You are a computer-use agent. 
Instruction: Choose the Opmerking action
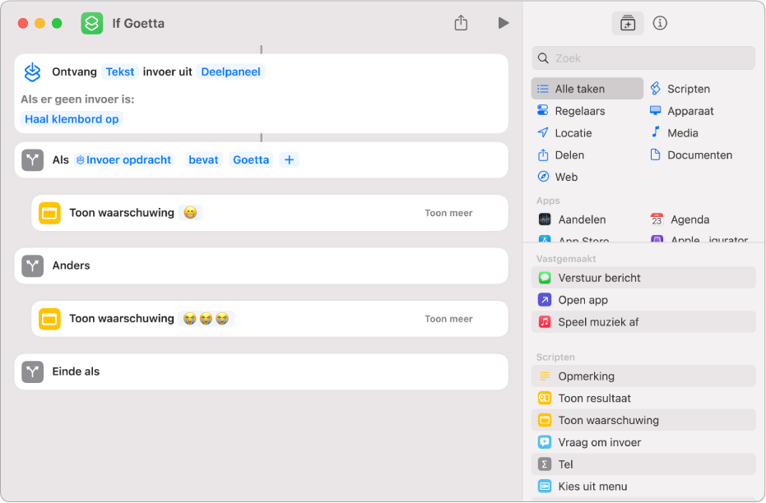(x=643, y=376)
